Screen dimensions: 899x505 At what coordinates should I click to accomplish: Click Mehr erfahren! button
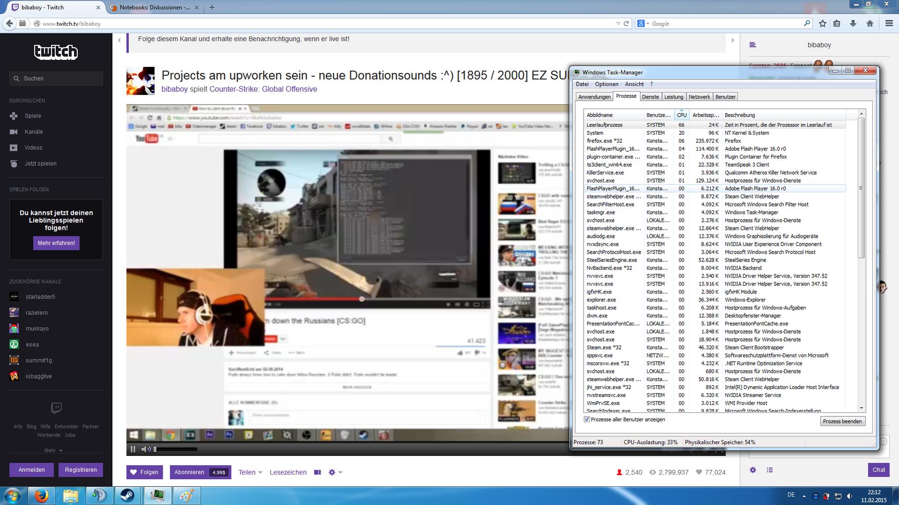tap(56, 243)
